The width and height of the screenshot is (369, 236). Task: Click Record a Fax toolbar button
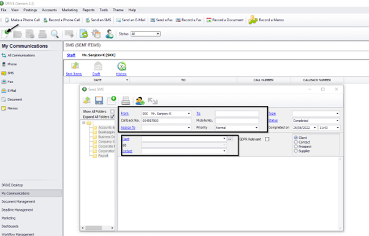(x=189, y=20)
